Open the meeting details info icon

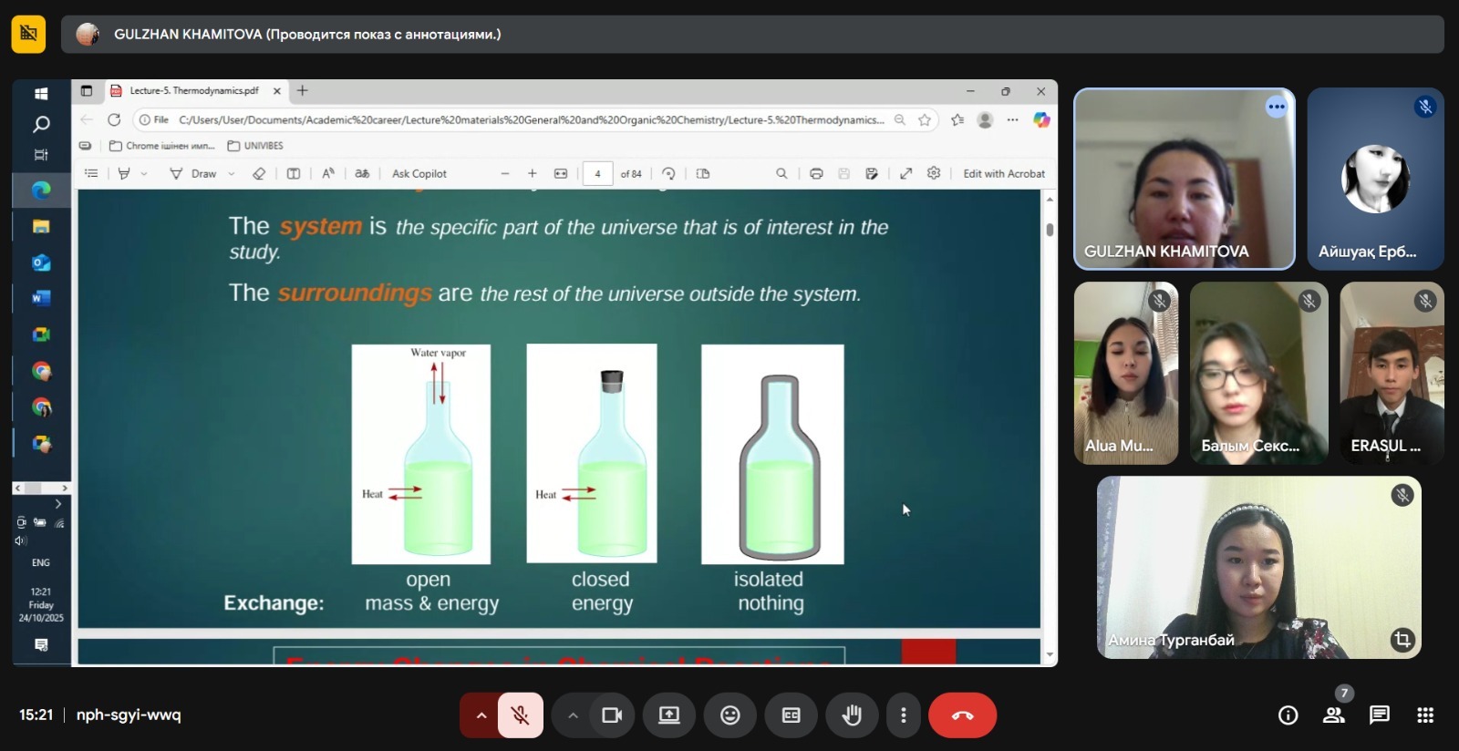pyautogui.click(x=1288, y=715)
